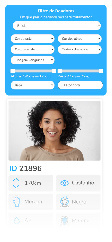Image resolution: width=112 pixels, height=242 pixels.
Task: Click the height arrows icon beside 170cm
Action: [x=16, y=183]
